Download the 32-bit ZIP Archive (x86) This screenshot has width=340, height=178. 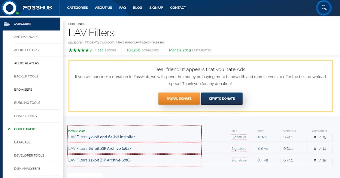[x=99, y=160]
